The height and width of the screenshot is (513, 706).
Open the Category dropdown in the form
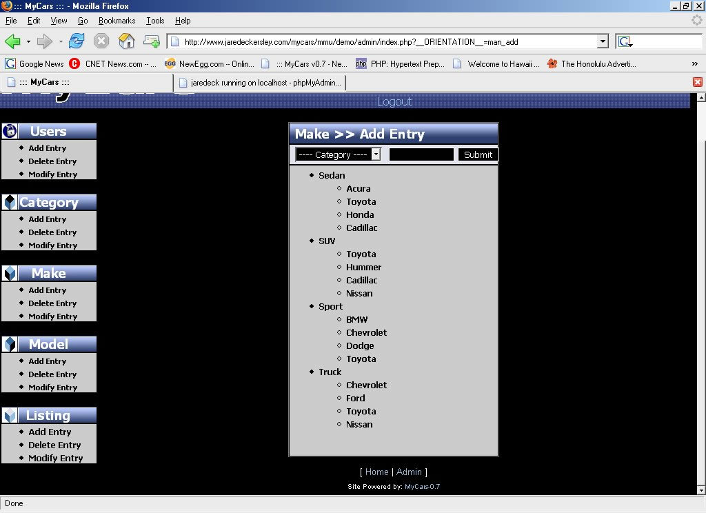point(338,154)
